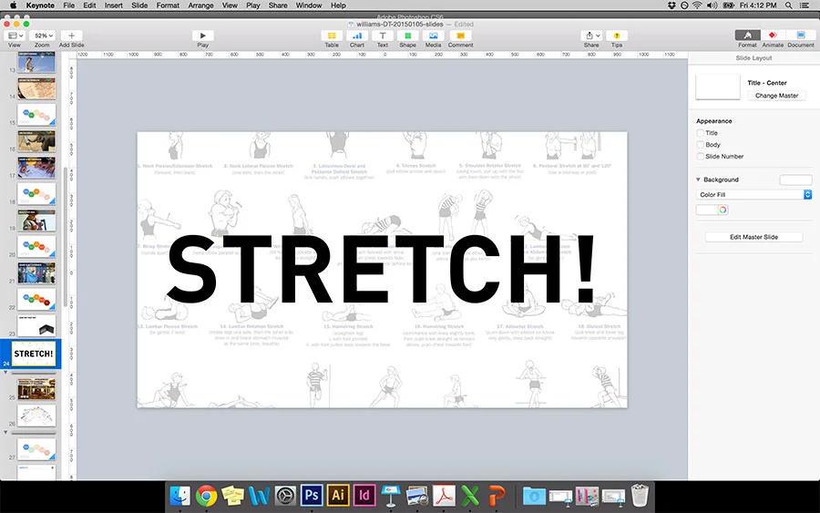The width and height of the screenshot is (820, 513).
Task: Open the 52% Zoom dropdown
Action: pos(42,36)
